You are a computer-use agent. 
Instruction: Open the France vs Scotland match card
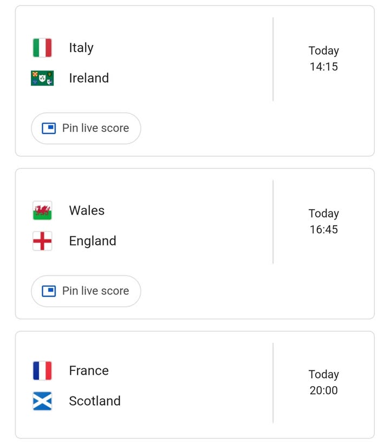click(195, 385)
